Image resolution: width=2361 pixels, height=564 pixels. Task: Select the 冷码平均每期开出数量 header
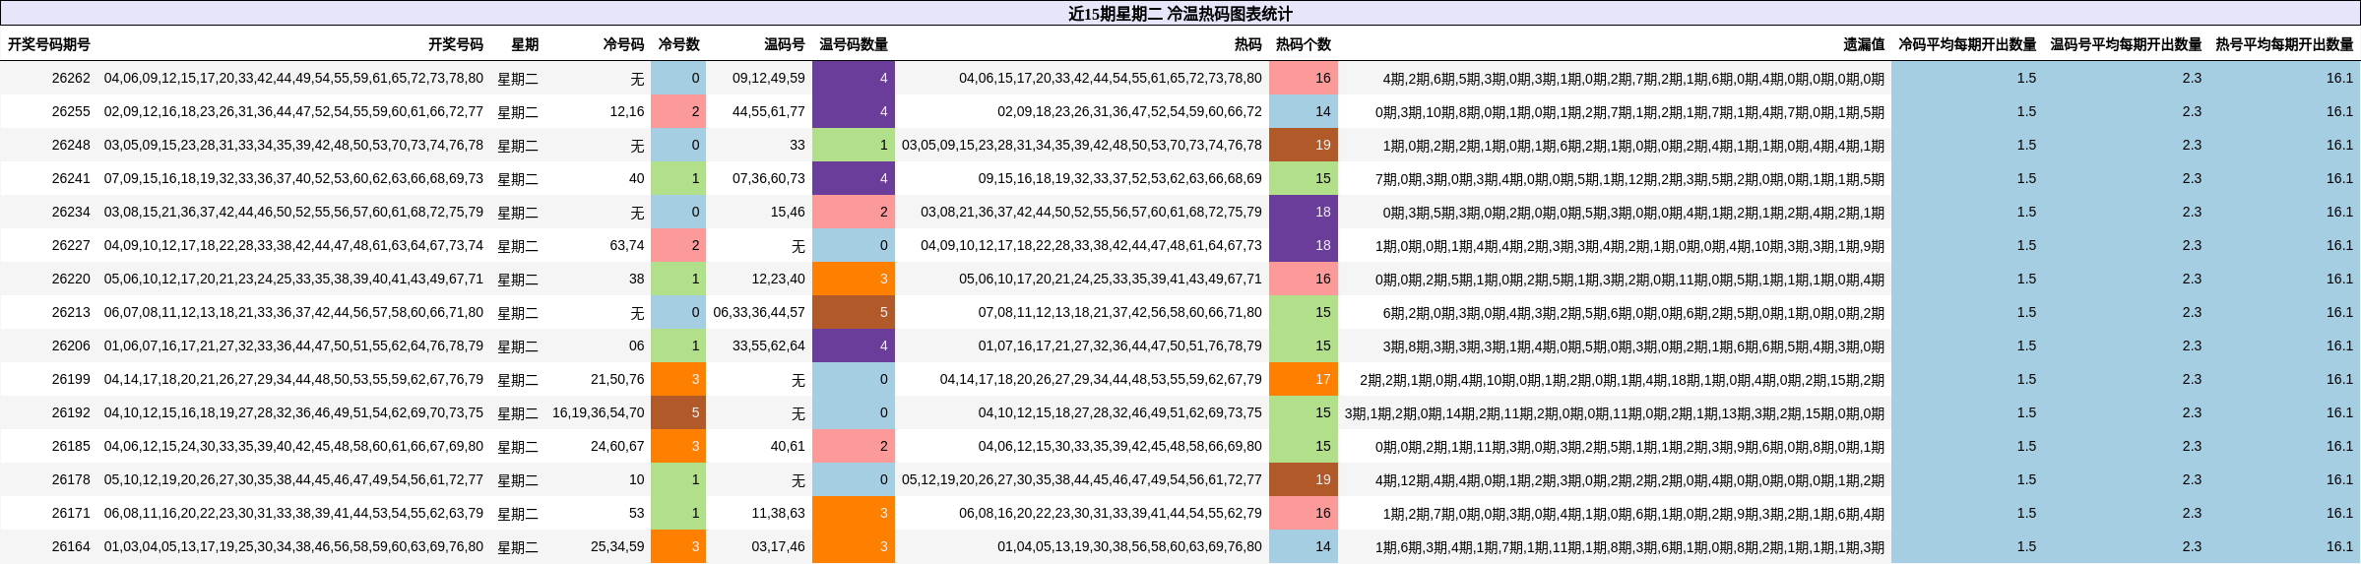[x=1967, y=44]
